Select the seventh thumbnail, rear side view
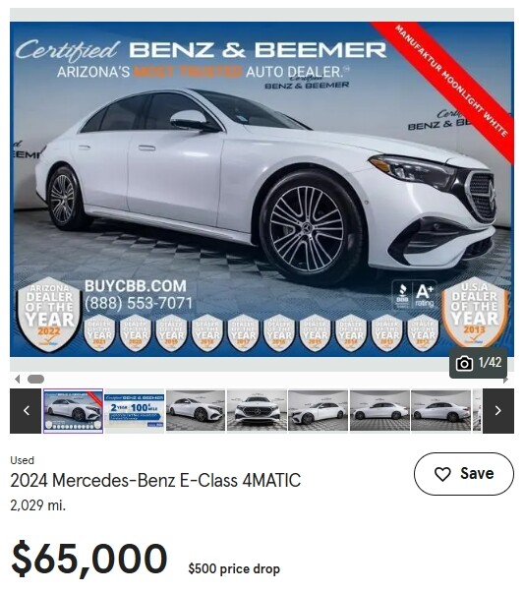Image resolution: width=524 pixels, height=592 pixels. (440, 411)
